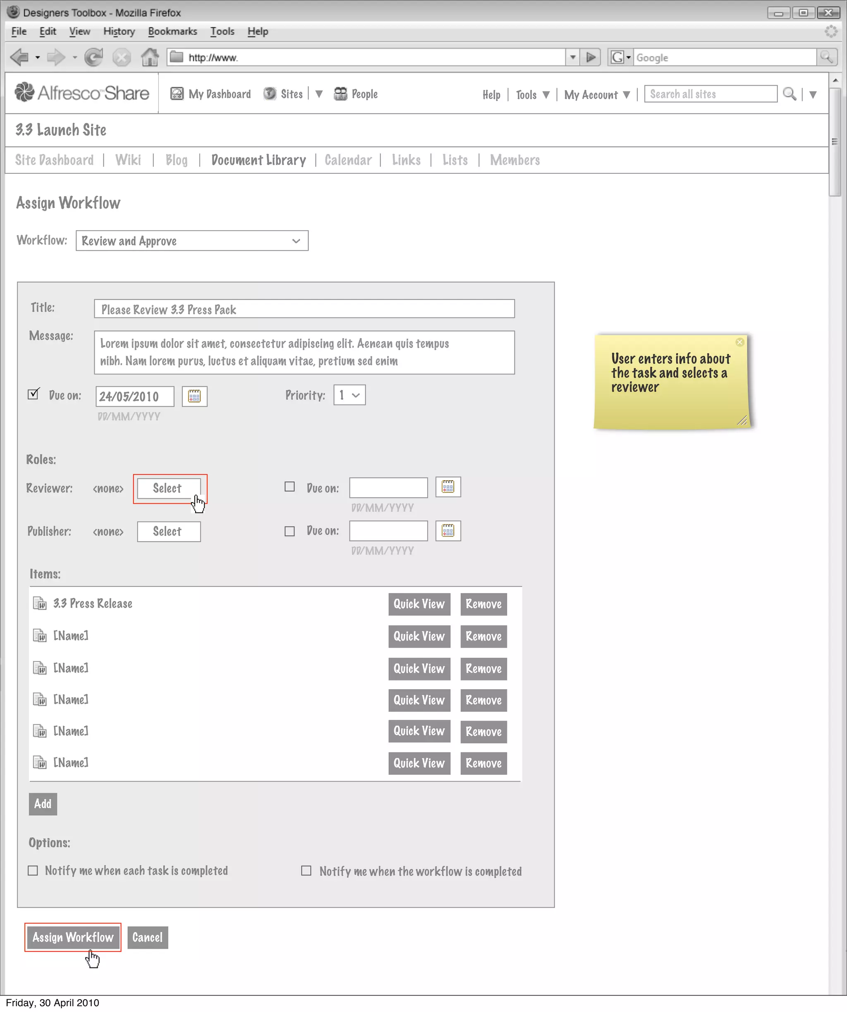847x1012 pixels.
Task: Click the magnifier icon beside Search all sites
Action: [x=789, y=94]
